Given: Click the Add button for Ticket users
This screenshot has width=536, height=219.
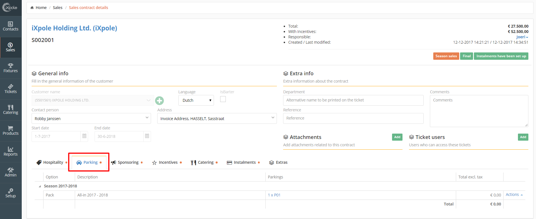Looking at the screenshot, I should pos(523,137).
